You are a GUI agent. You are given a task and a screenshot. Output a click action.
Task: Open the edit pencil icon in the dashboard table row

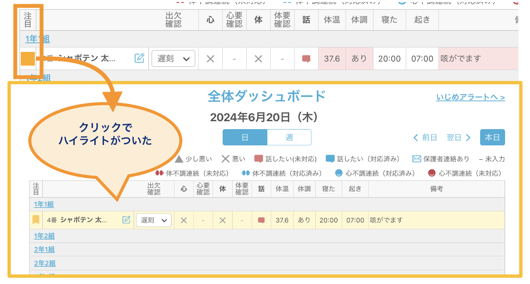tap(126, 220)
